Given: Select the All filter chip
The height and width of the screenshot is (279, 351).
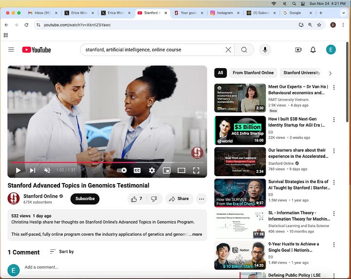Looking at the screenshot, I should point(220,73).
